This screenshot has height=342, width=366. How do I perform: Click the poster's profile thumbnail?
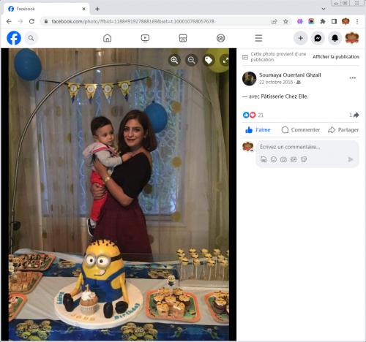click(x=249, y=78)
